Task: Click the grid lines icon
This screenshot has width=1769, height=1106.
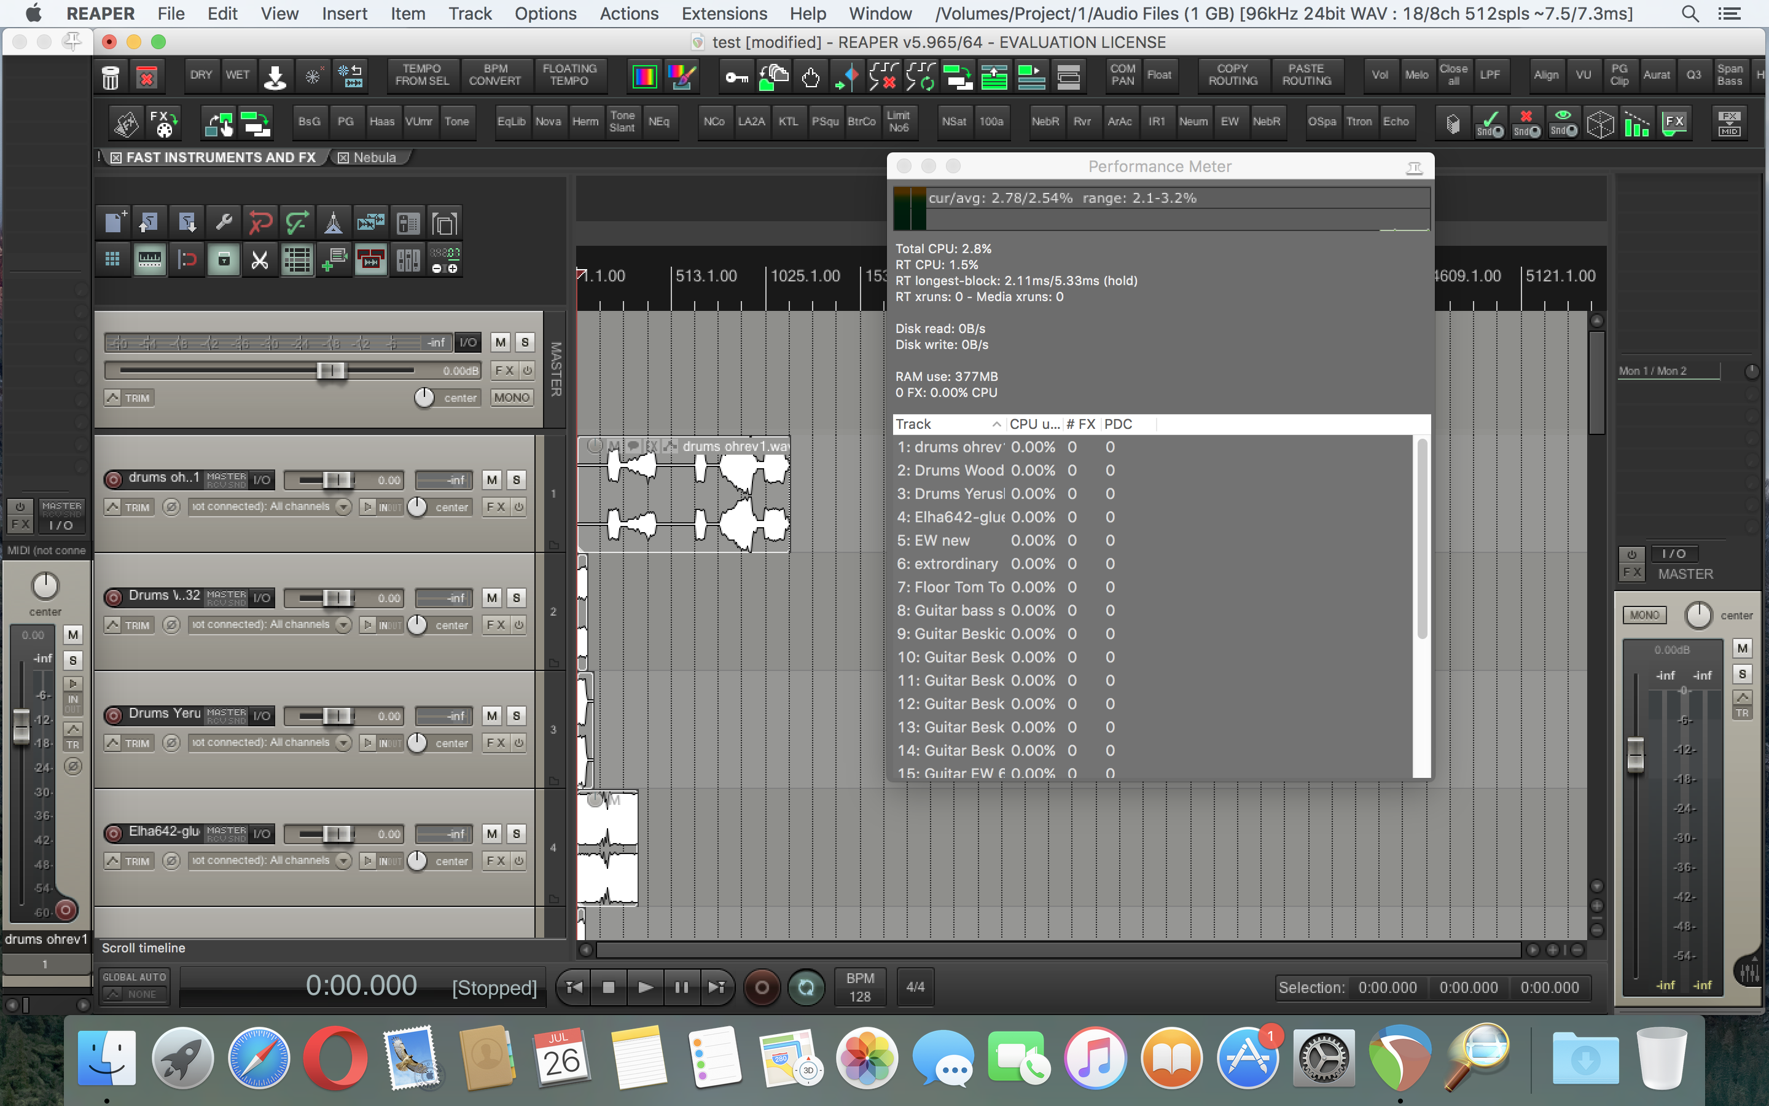Action: pyautogui.click(x=112, y=260)
